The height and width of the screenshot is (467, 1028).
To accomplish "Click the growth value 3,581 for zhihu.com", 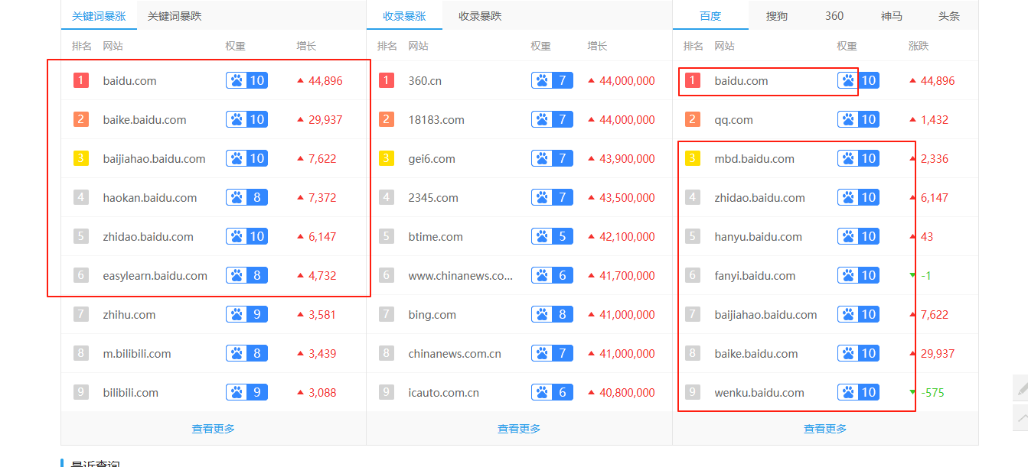I will coord(322,314).
